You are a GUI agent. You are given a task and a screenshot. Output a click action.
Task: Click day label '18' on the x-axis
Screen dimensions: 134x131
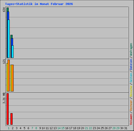pos(75,128)
